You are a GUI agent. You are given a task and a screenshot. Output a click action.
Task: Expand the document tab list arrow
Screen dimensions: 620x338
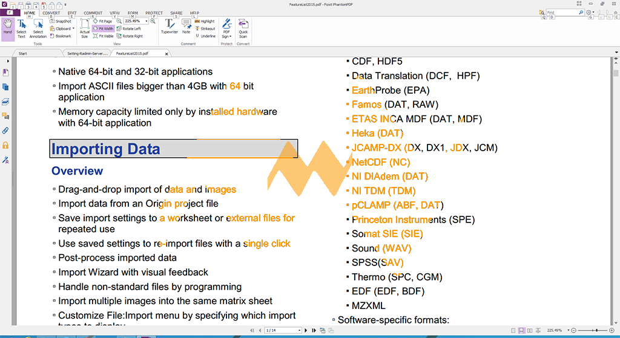[616, 53]
